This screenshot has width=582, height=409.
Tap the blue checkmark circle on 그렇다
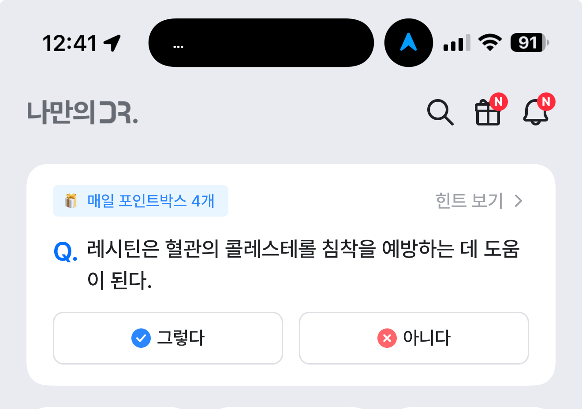(x=141, y=338)
